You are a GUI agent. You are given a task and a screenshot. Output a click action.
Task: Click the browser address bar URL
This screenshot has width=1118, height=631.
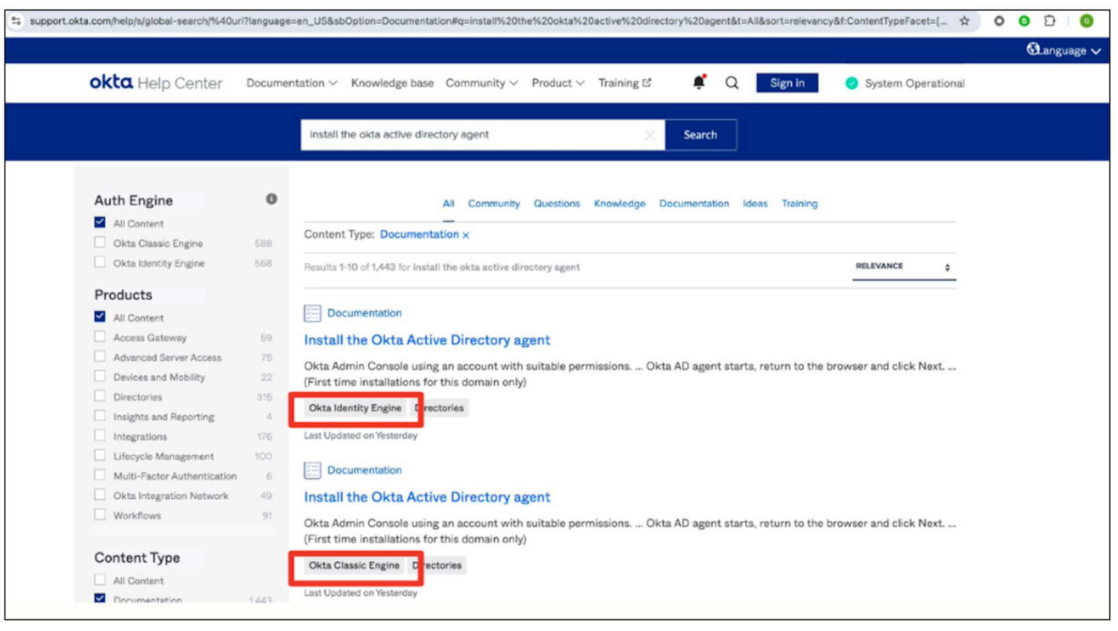(488, 21)
